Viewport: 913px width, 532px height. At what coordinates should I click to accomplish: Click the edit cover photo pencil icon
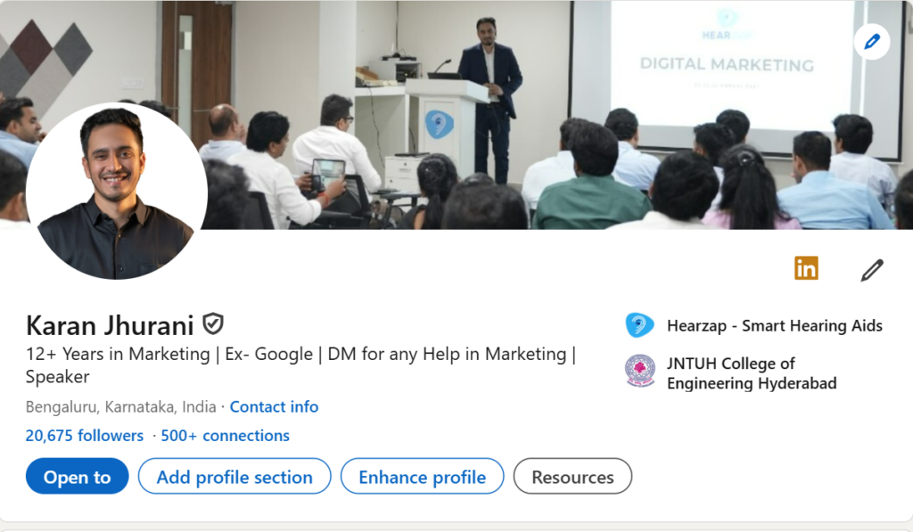[871, 41]
